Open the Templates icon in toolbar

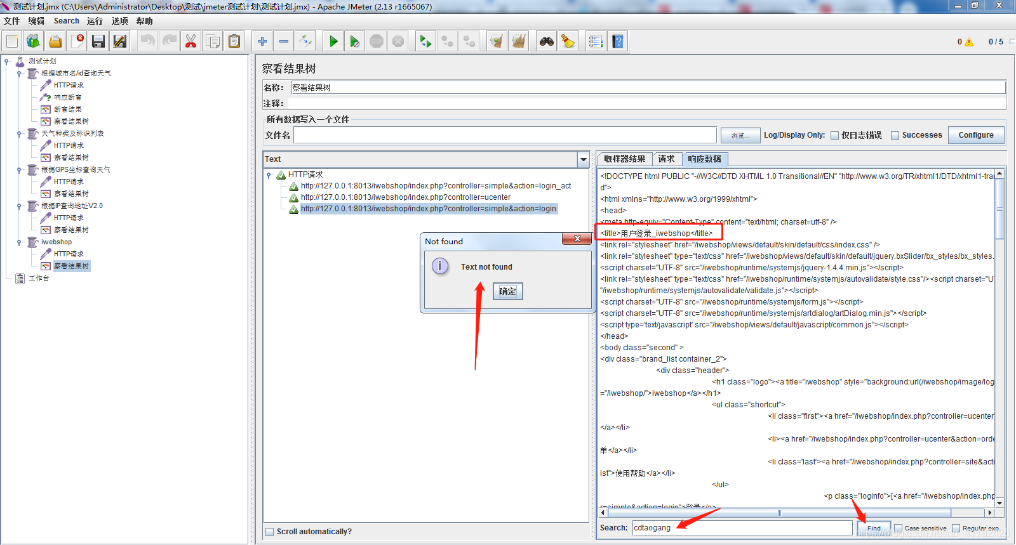[33, 42]
